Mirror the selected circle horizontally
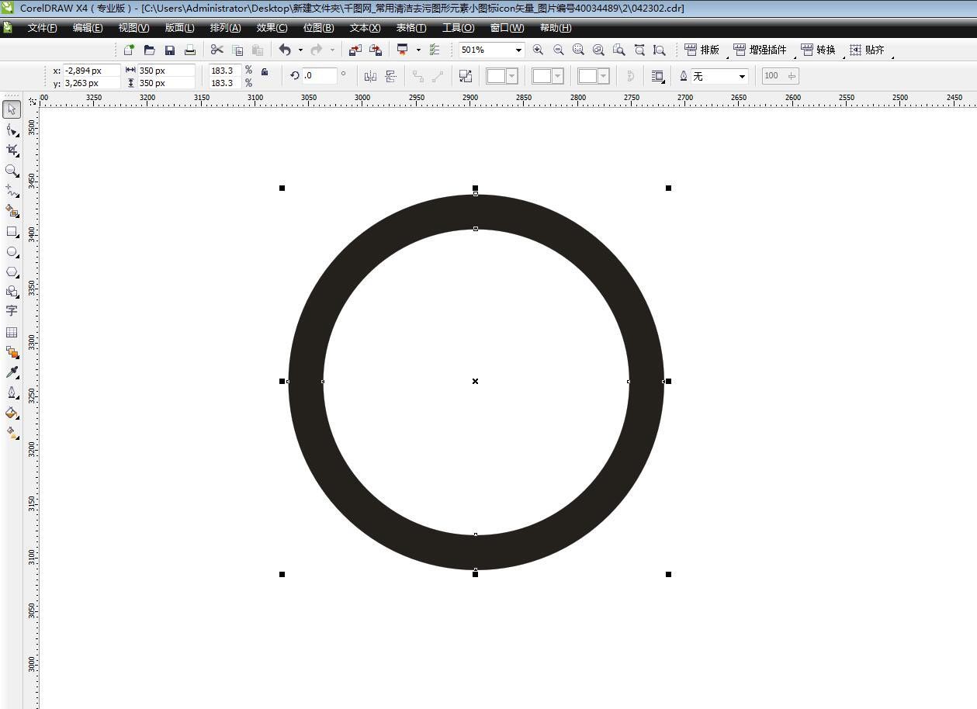Image resolution: width=977 pixels, height=709 pixels. pos(371,75)
